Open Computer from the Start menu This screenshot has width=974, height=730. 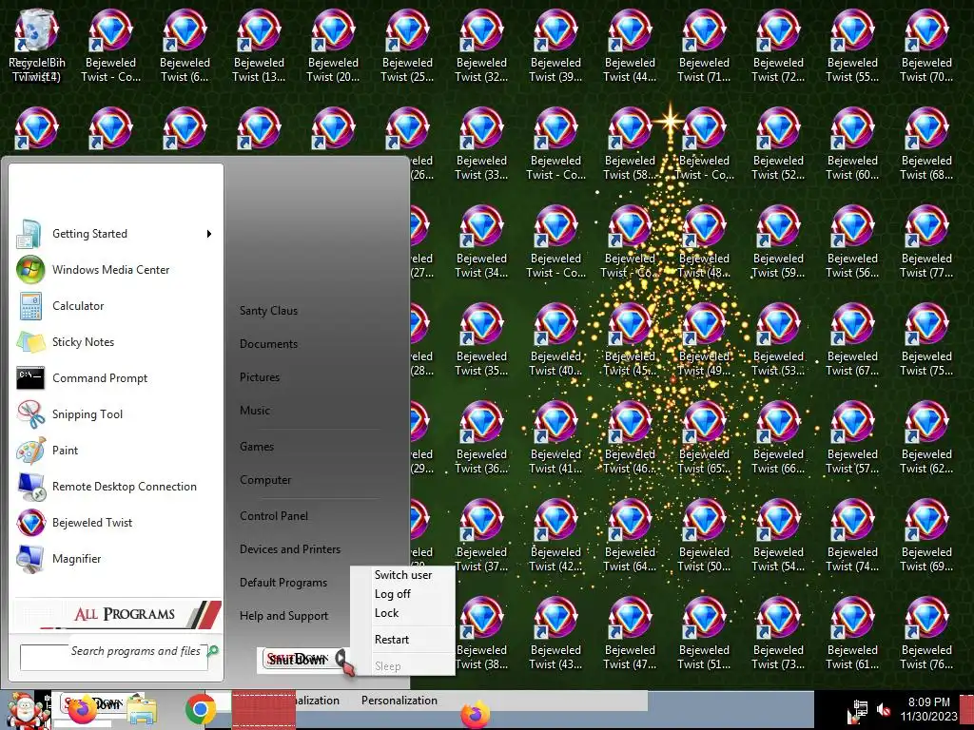point(265,480)
